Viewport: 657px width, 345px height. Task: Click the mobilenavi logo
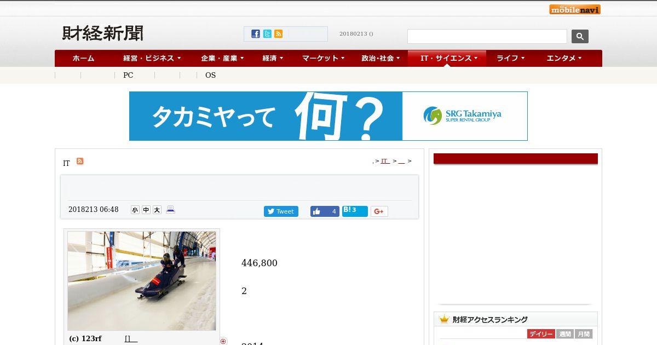[575, 9]
